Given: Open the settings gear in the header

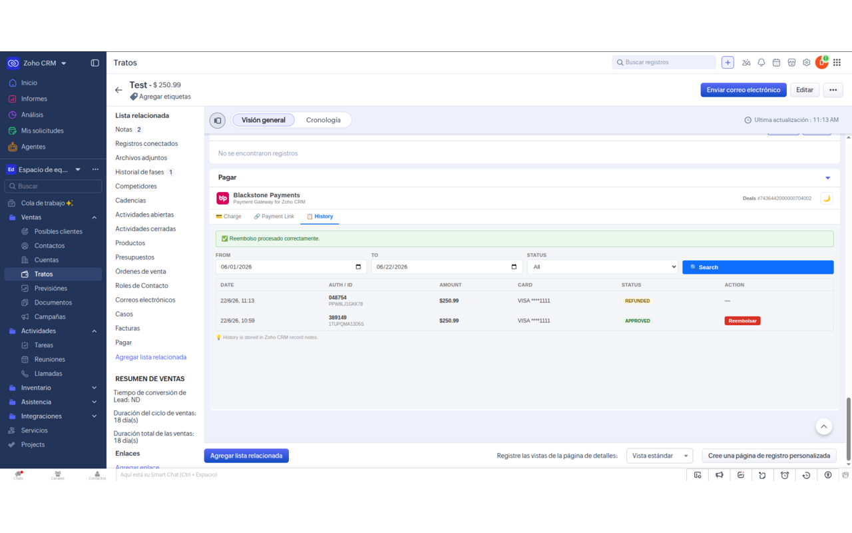Looking at the screenshot, I should coord(806,63).
